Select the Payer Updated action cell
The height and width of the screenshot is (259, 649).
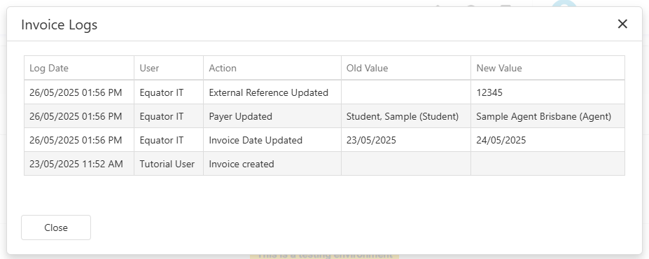click(272, 116)
